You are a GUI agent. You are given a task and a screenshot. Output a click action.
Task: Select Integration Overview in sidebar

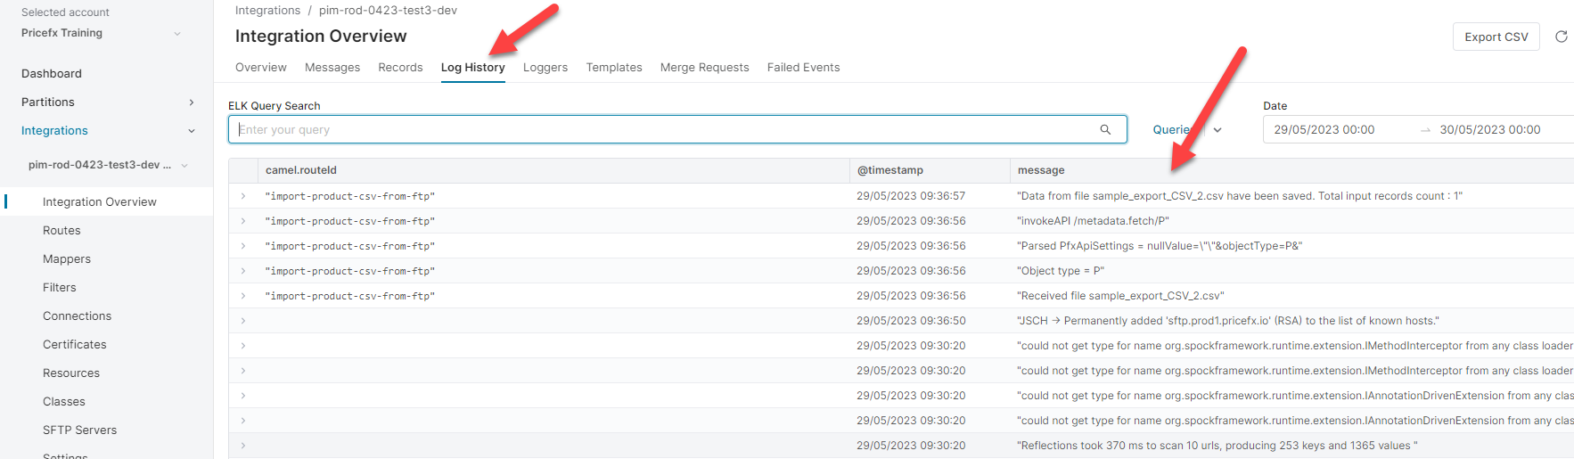pyautogui.click(x=100, y=202)
